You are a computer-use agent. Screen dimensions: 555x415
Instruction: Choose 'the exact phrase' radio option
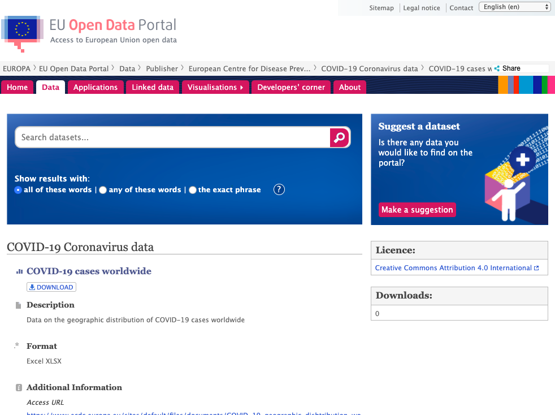[x=193, y=190]
